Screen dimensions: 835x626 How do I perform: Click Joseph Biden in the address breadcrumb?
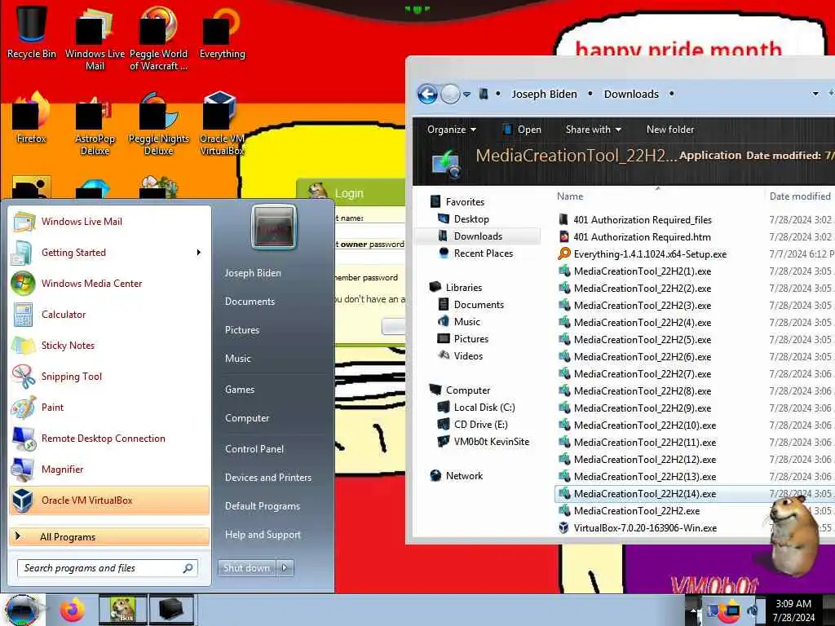pyautogui.click(x=544, y=95)
